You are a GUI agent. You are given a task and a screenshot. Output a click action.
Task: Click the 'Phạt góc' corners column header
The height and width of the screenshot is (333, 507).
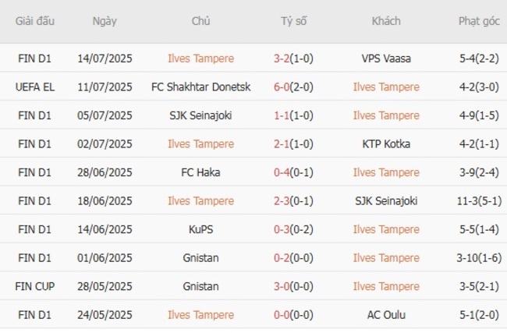coord(479,21)
